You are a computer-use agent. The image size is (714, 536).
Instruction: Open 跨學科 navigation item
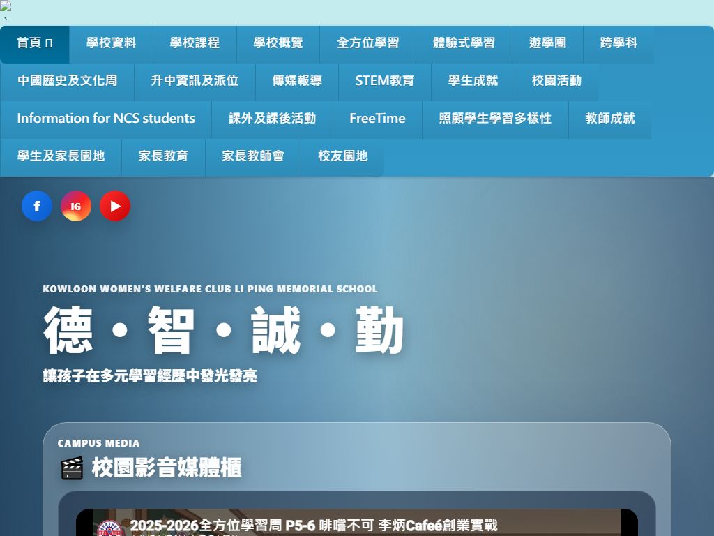619,44
